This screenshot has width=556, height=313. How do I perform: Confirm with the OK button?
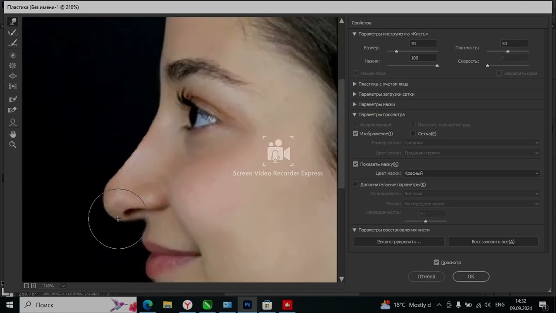471,276
